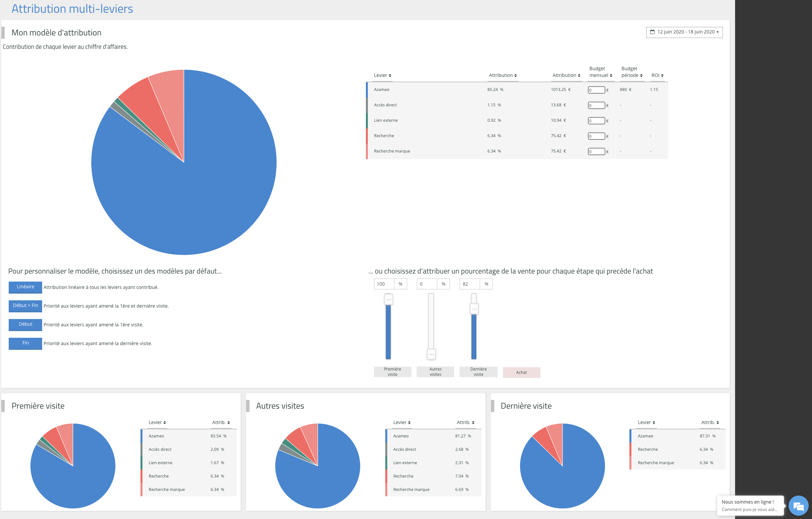Focus Azameo monthly budget input
The width and height of the screenshot is (812, 519).
tap(596, 90)
